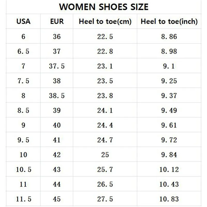Screen dimensions: 207x207
Task: Click the EUR 38.5 cell
Action: (x=57, y=96)
